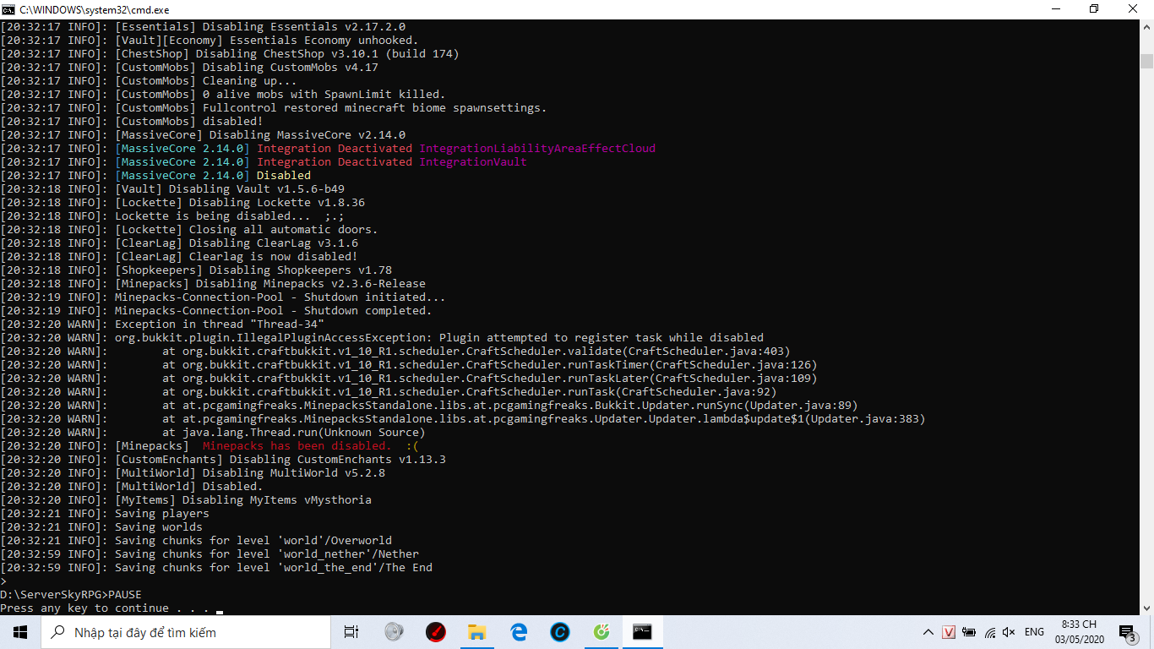Open Task View from the taskbar
Image resolution: width=1154 pixels, height=649 pixels.
(351, 632)
